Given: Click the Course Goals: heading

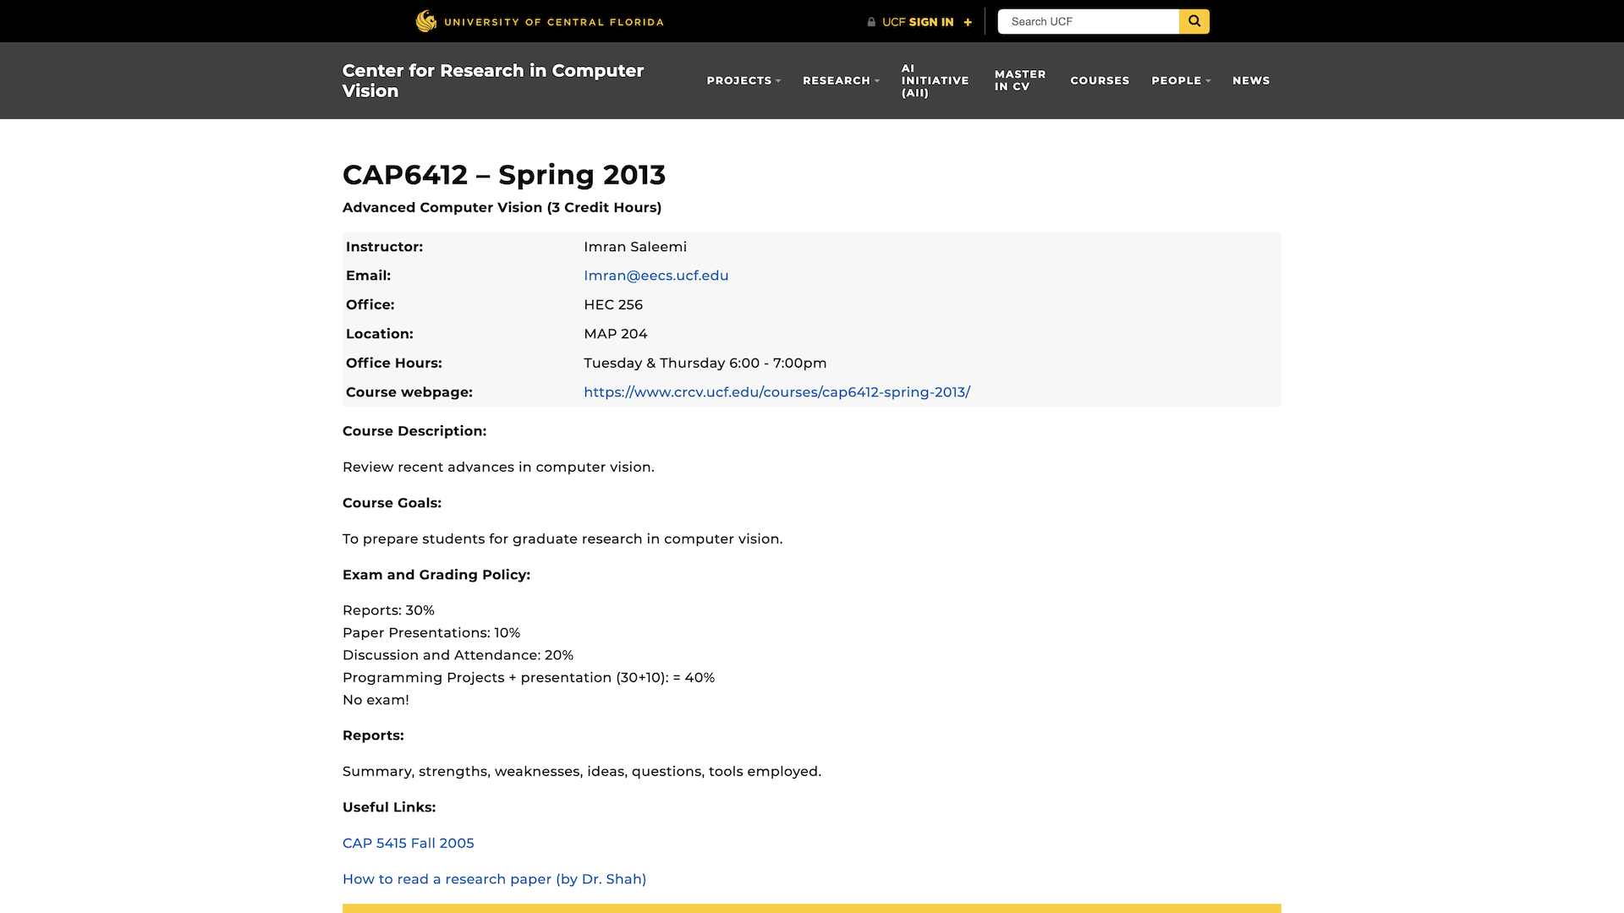Looking at the screenshot, I should pos(392,503).
